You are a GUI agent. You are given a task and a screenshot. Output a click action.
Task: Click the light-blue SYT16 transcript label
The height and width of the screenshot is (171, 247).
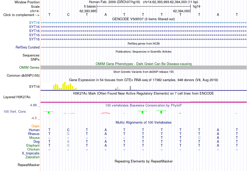tap(34, 23)
